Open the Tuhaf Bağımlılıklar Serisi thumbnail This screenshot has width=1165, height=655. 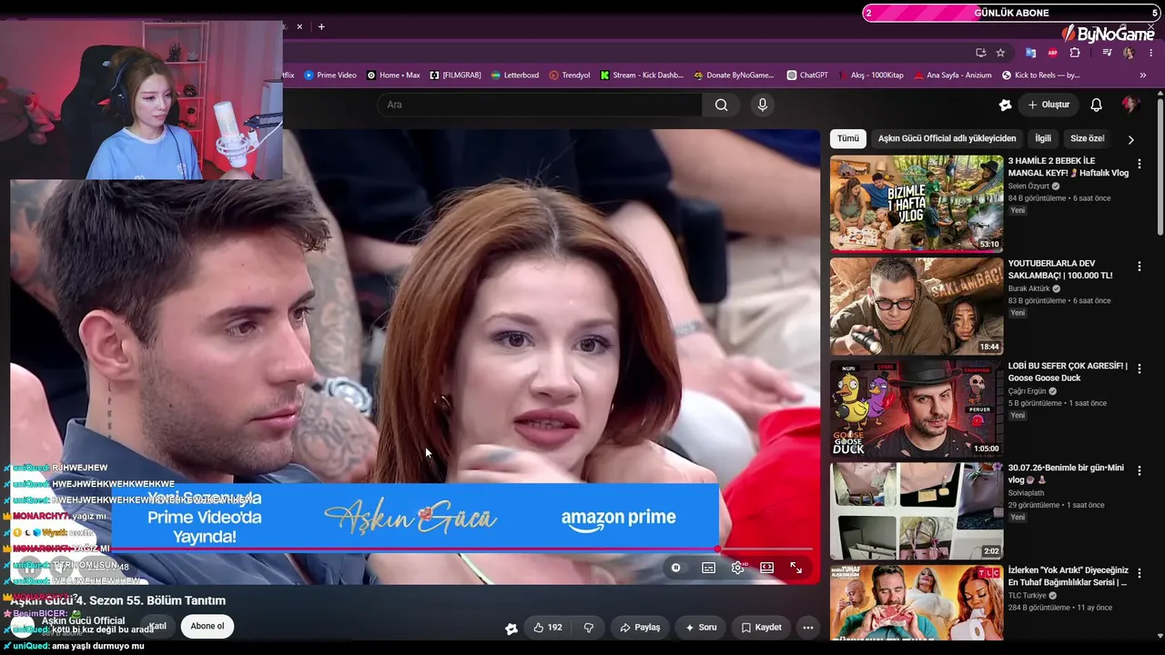click(x=917, y=602)
